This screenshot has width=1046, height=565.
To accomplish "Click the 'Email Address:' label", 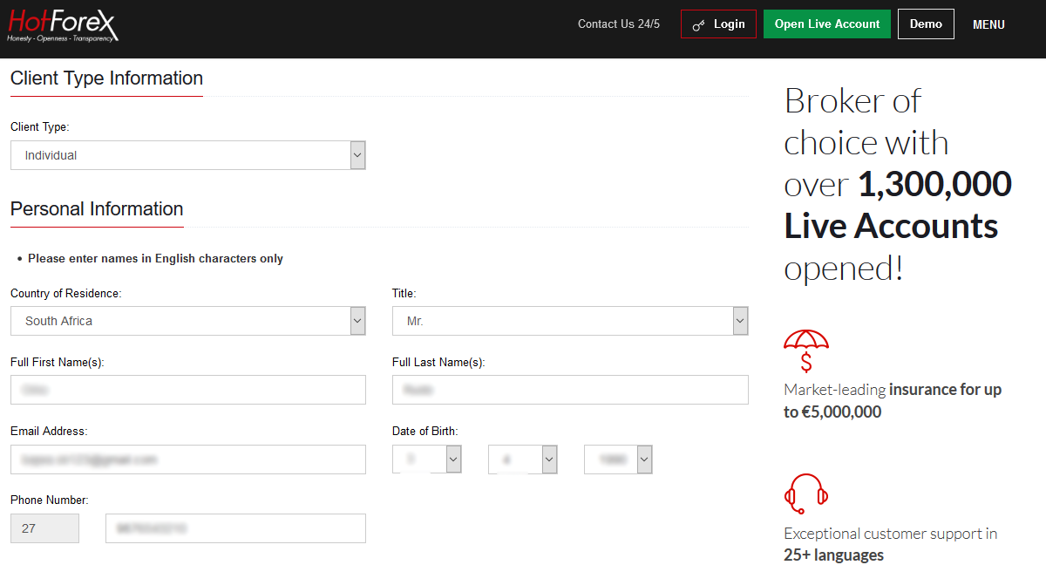I will point(49,432).
